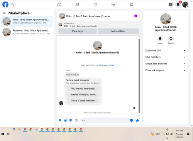Expand the Chat members section

[166, 57]
